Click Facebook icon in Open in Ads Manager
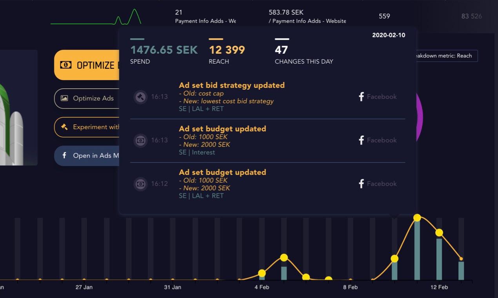The image size is (498, 298). 64,156
